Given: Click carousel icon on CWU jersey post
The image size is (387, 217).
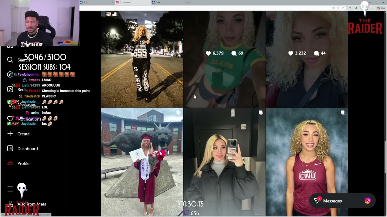Looking at the screenshot, I should coord(343,112).
